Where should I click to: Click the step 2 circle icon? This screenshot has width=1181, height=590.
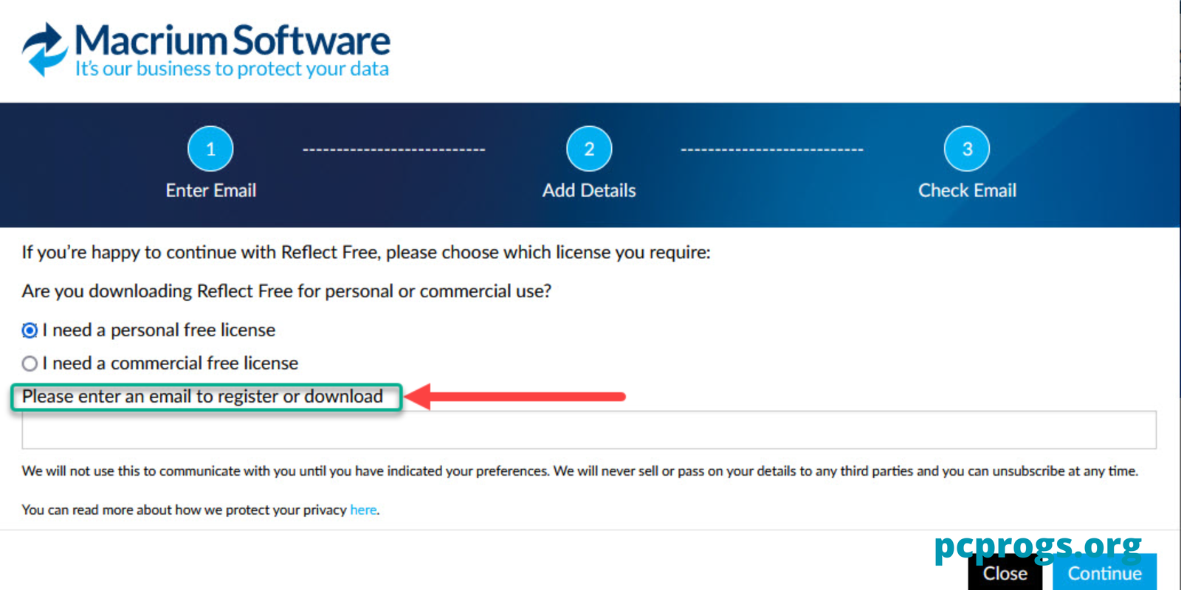coord(589,149)
